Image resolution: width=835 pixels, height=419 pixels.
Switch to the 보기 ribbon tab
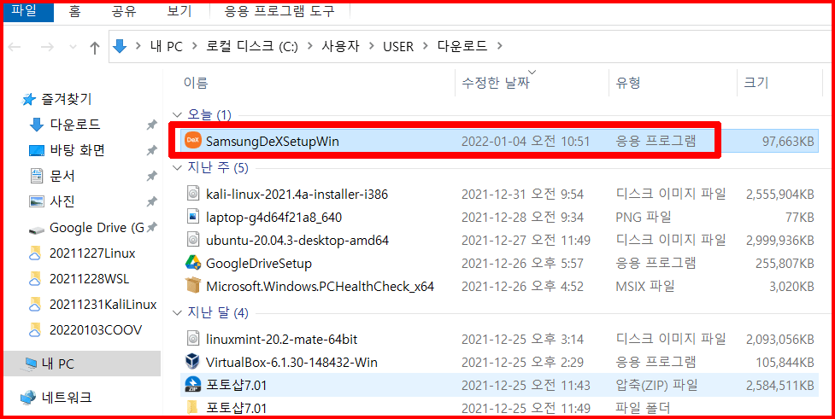pos(180,11)
